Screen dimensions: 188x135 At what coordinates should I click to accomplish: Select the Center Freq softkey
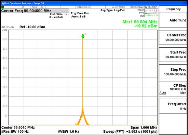[x=173, y=37]
